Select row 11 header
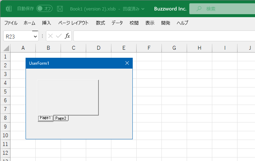 tap(5, 144)
